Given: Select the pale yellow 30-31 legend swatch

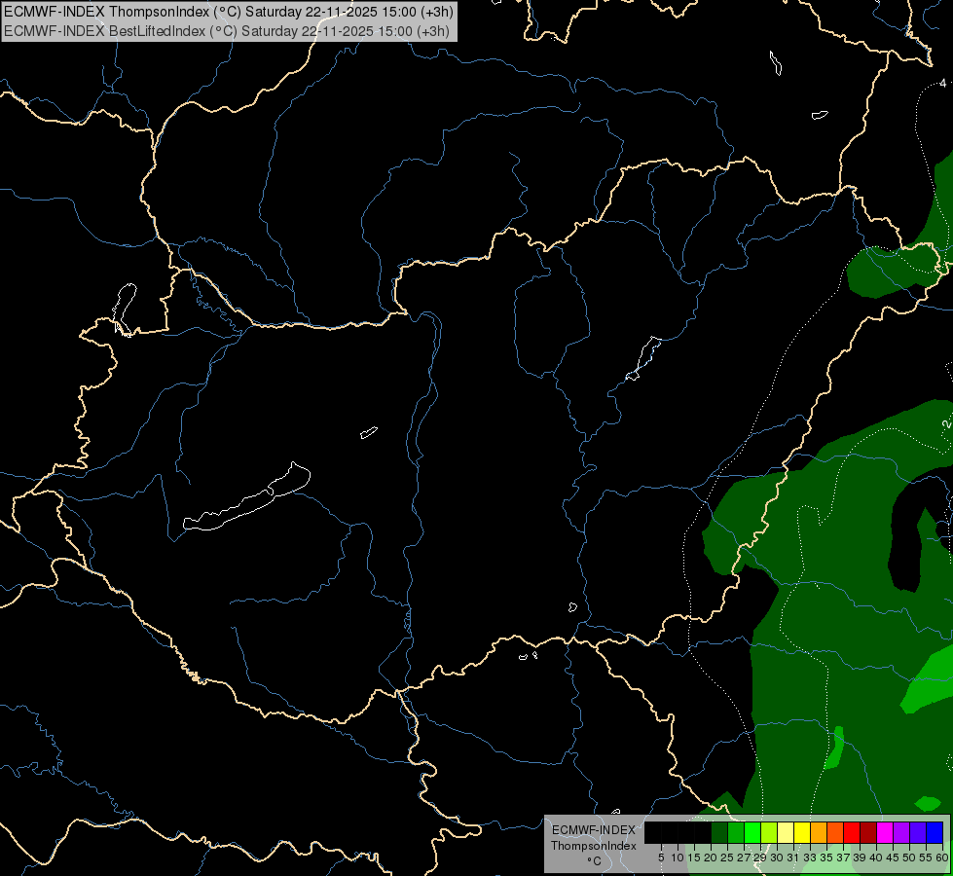Looking at the screenshot, I should tap(786, 832).
